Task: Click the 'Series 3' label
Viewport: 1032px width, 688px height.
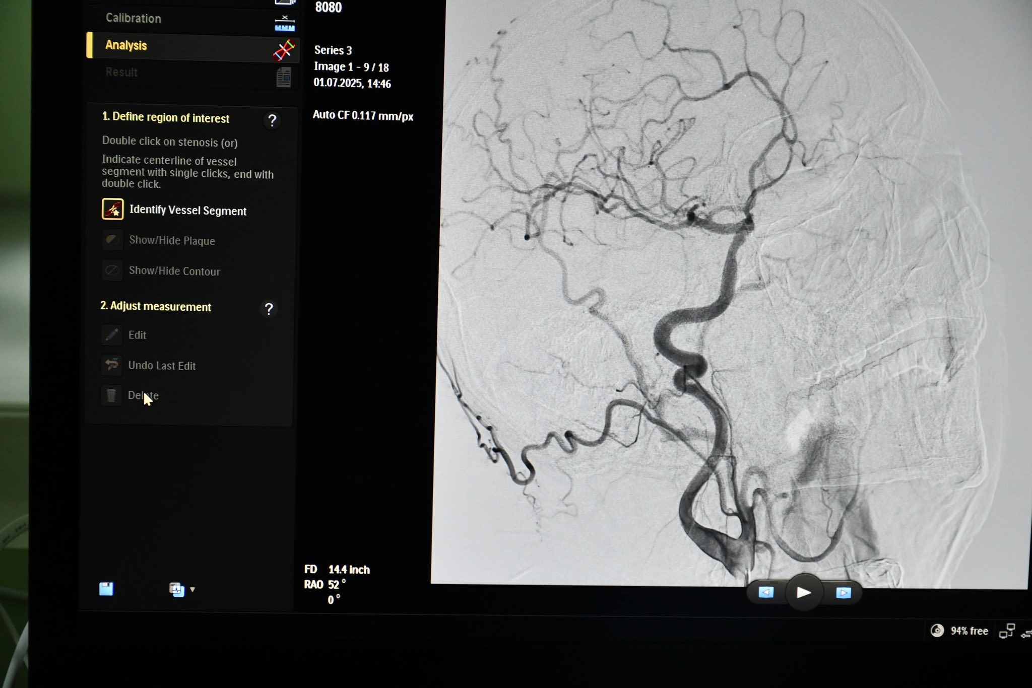Action: click(x=333, y=50)
